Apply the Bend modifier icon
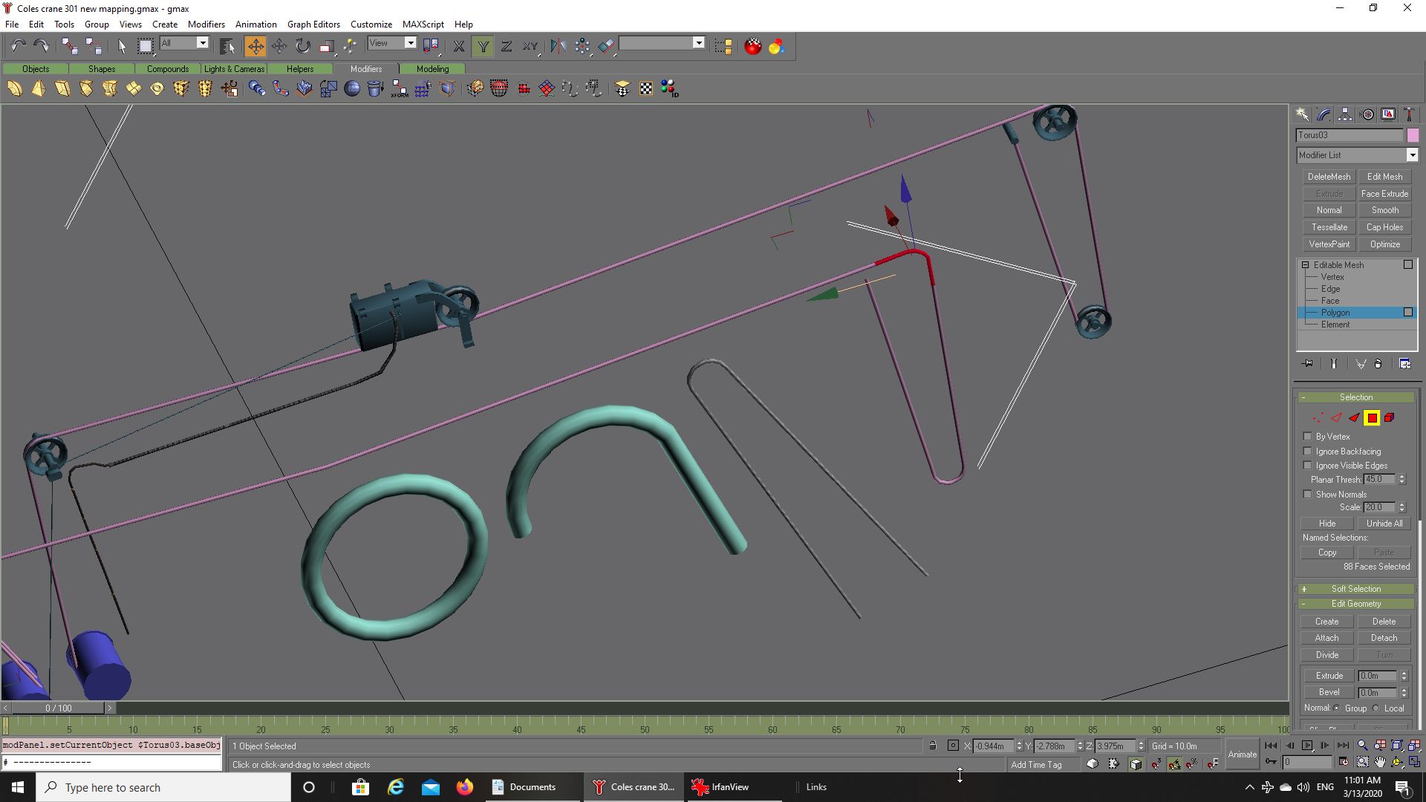The image size is (1426, 802). tap(15, 89)
